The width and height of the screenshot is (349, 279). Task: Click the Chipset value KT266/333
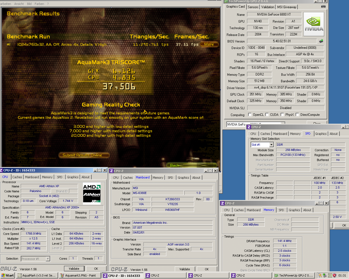(x=173, y=199)
